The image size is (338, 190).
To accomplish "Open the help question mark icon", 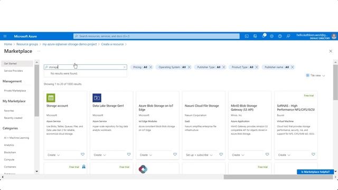I will [280, 36].
